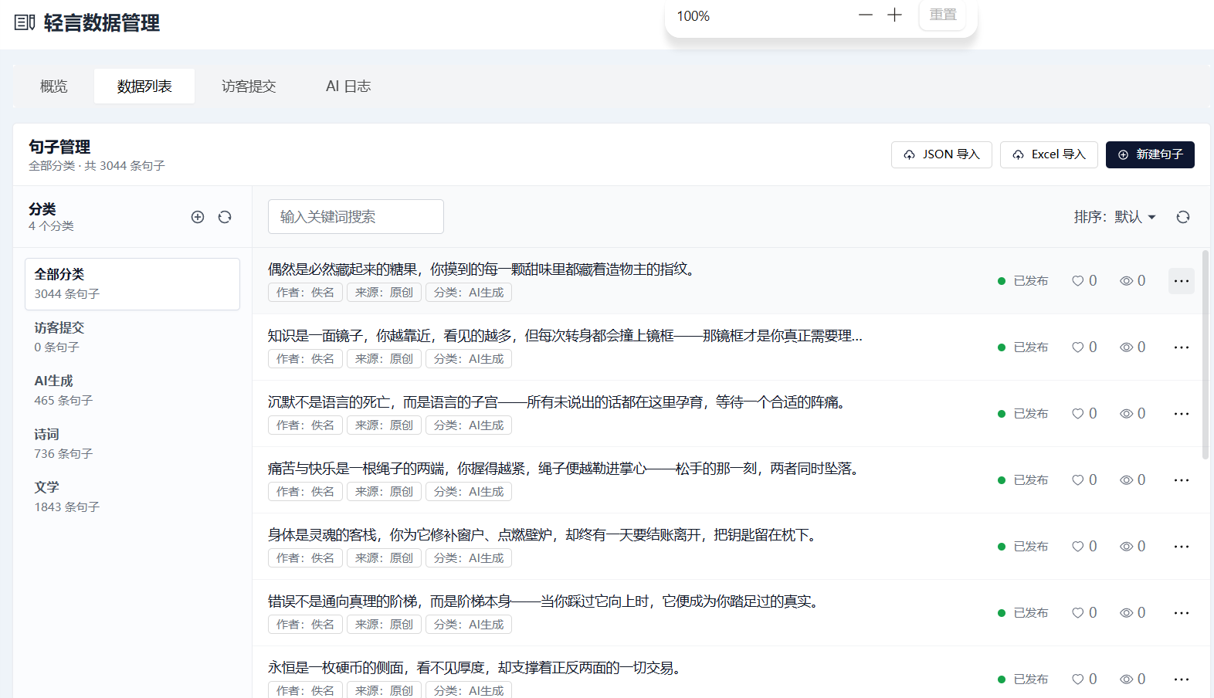
Task: Refresh the sentence list icon
Action: point(1183,217)
